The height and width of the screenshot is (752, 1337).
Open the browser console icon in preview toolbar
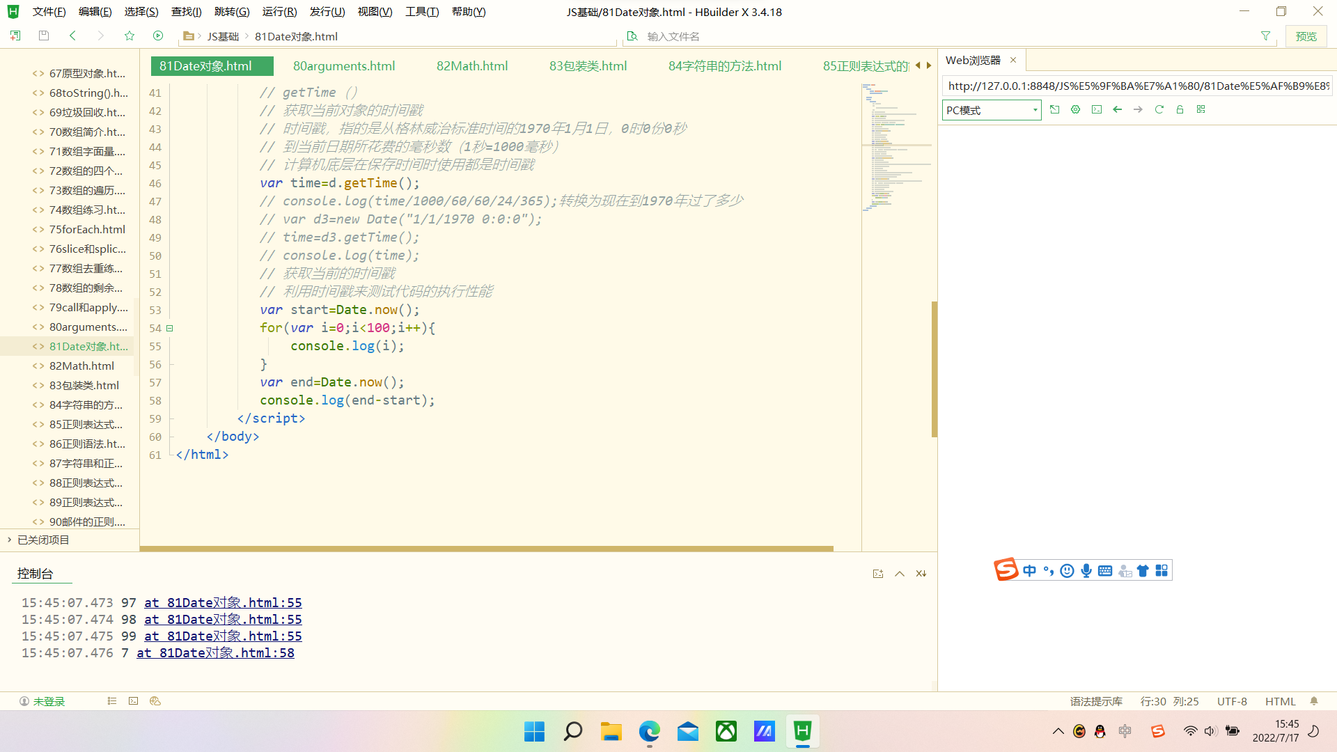[x=1097, y=109]
